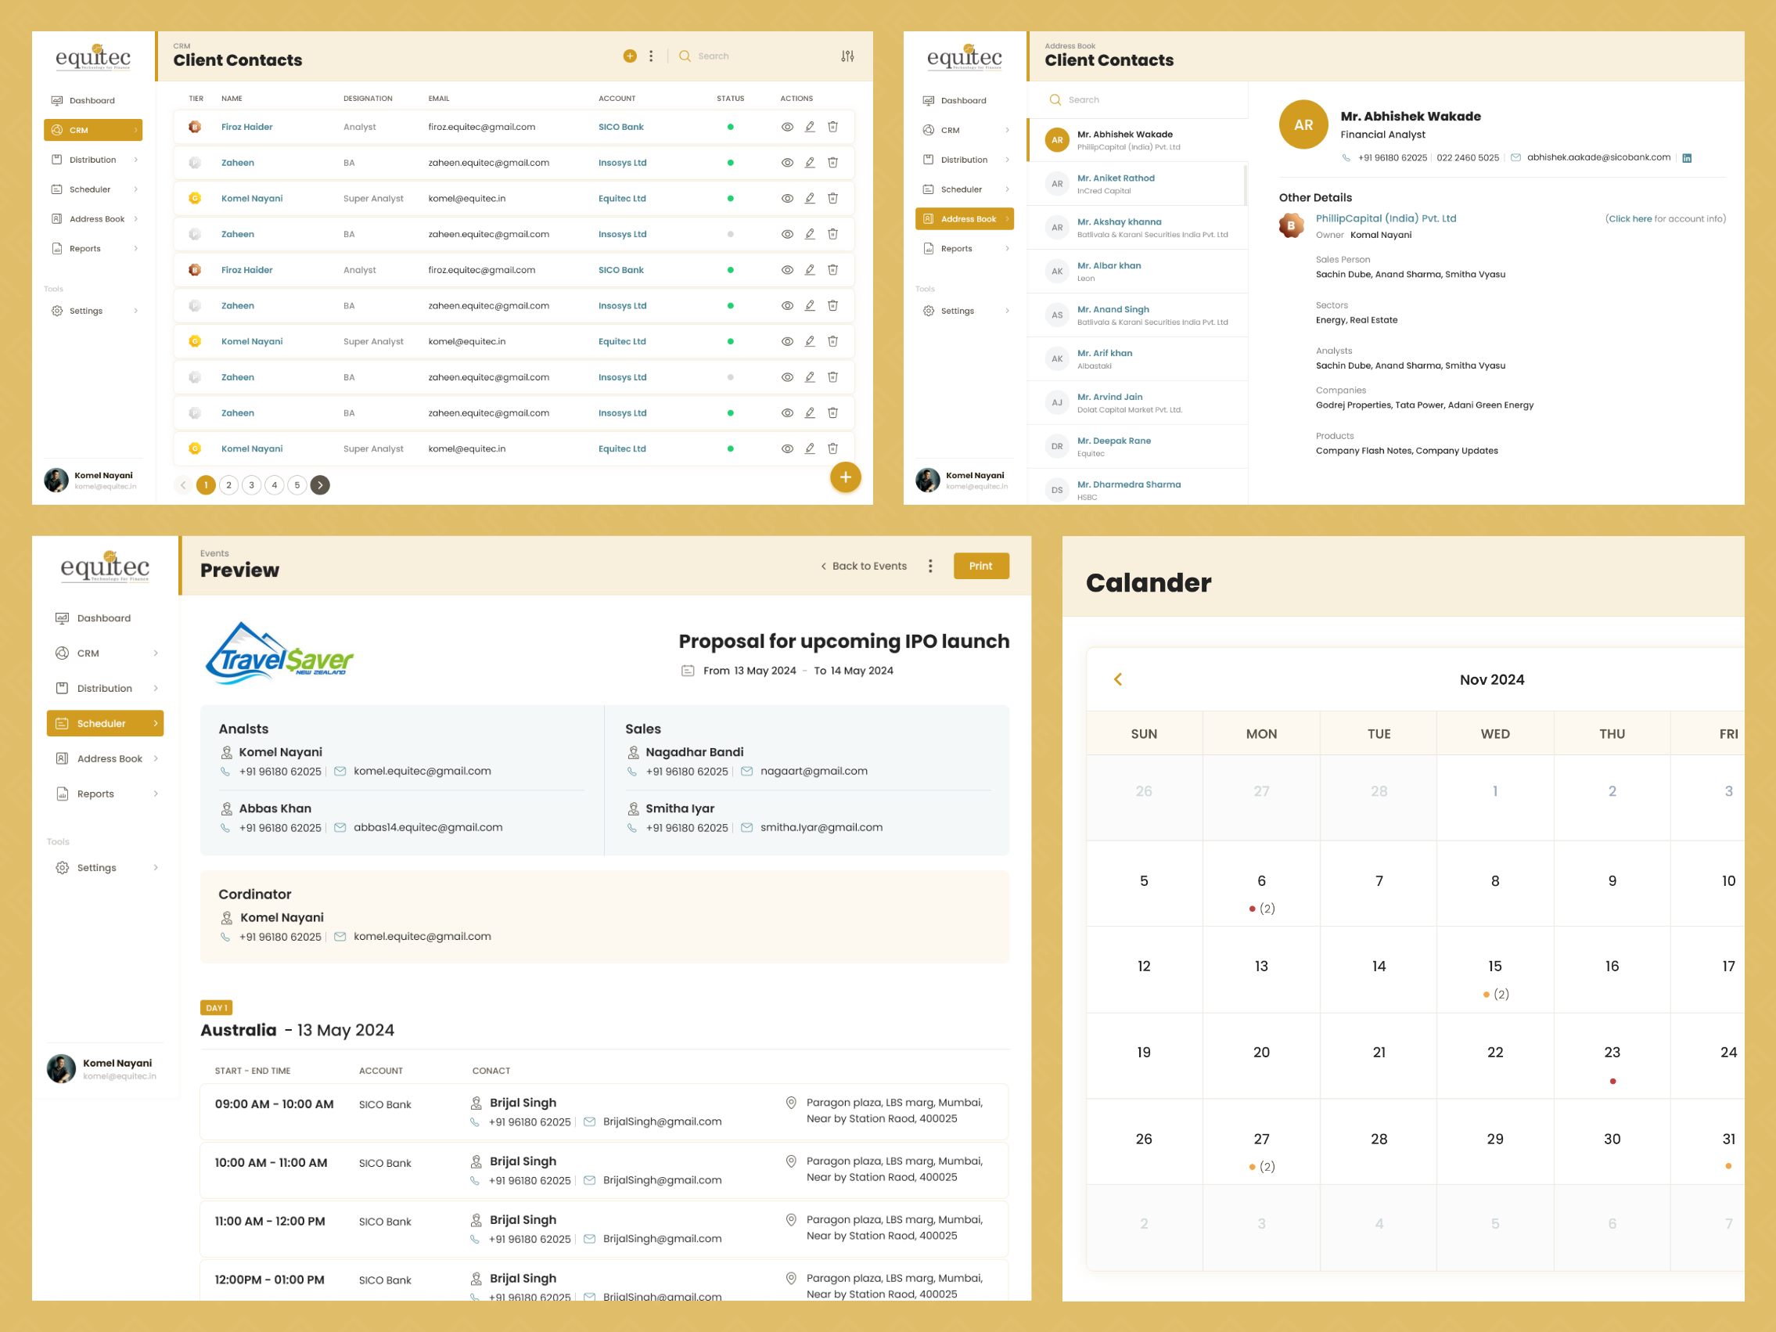
Task: Go to the next page with the dark arrow in pagination
Action: click(320, 485)
